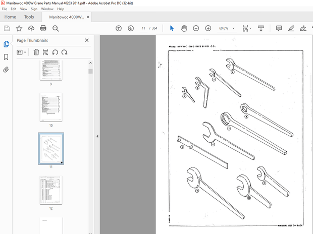Click the thumbnails scrollbar handle
The width and height of the screenshot is (313, 234).
tap(90, 71)
